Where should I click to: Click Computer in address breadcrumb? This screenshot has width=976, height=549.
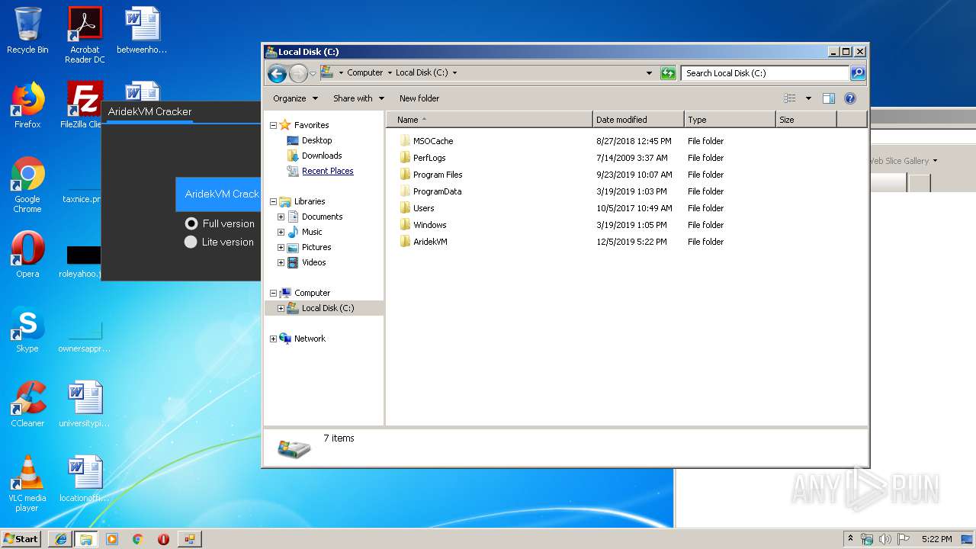coord(364,73)
